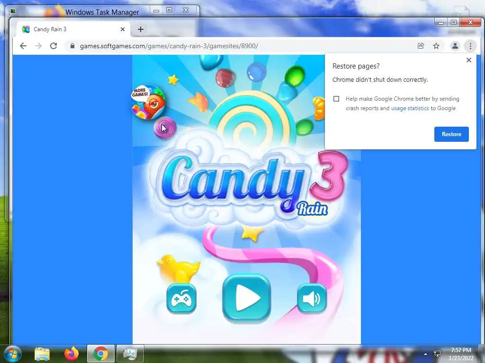View site information via padlock icon

[x=72, y=46]
